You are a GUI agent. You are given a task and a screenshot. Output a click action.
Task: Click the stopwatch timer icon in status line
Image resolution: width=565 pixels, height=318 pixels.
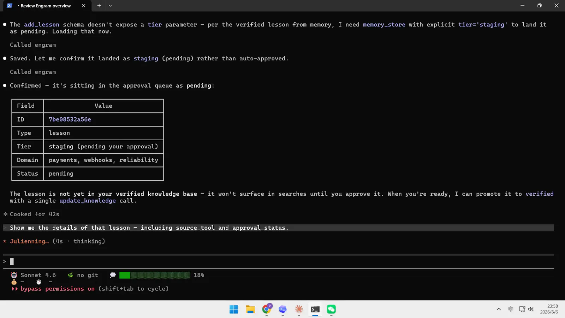tap(38, 282)
